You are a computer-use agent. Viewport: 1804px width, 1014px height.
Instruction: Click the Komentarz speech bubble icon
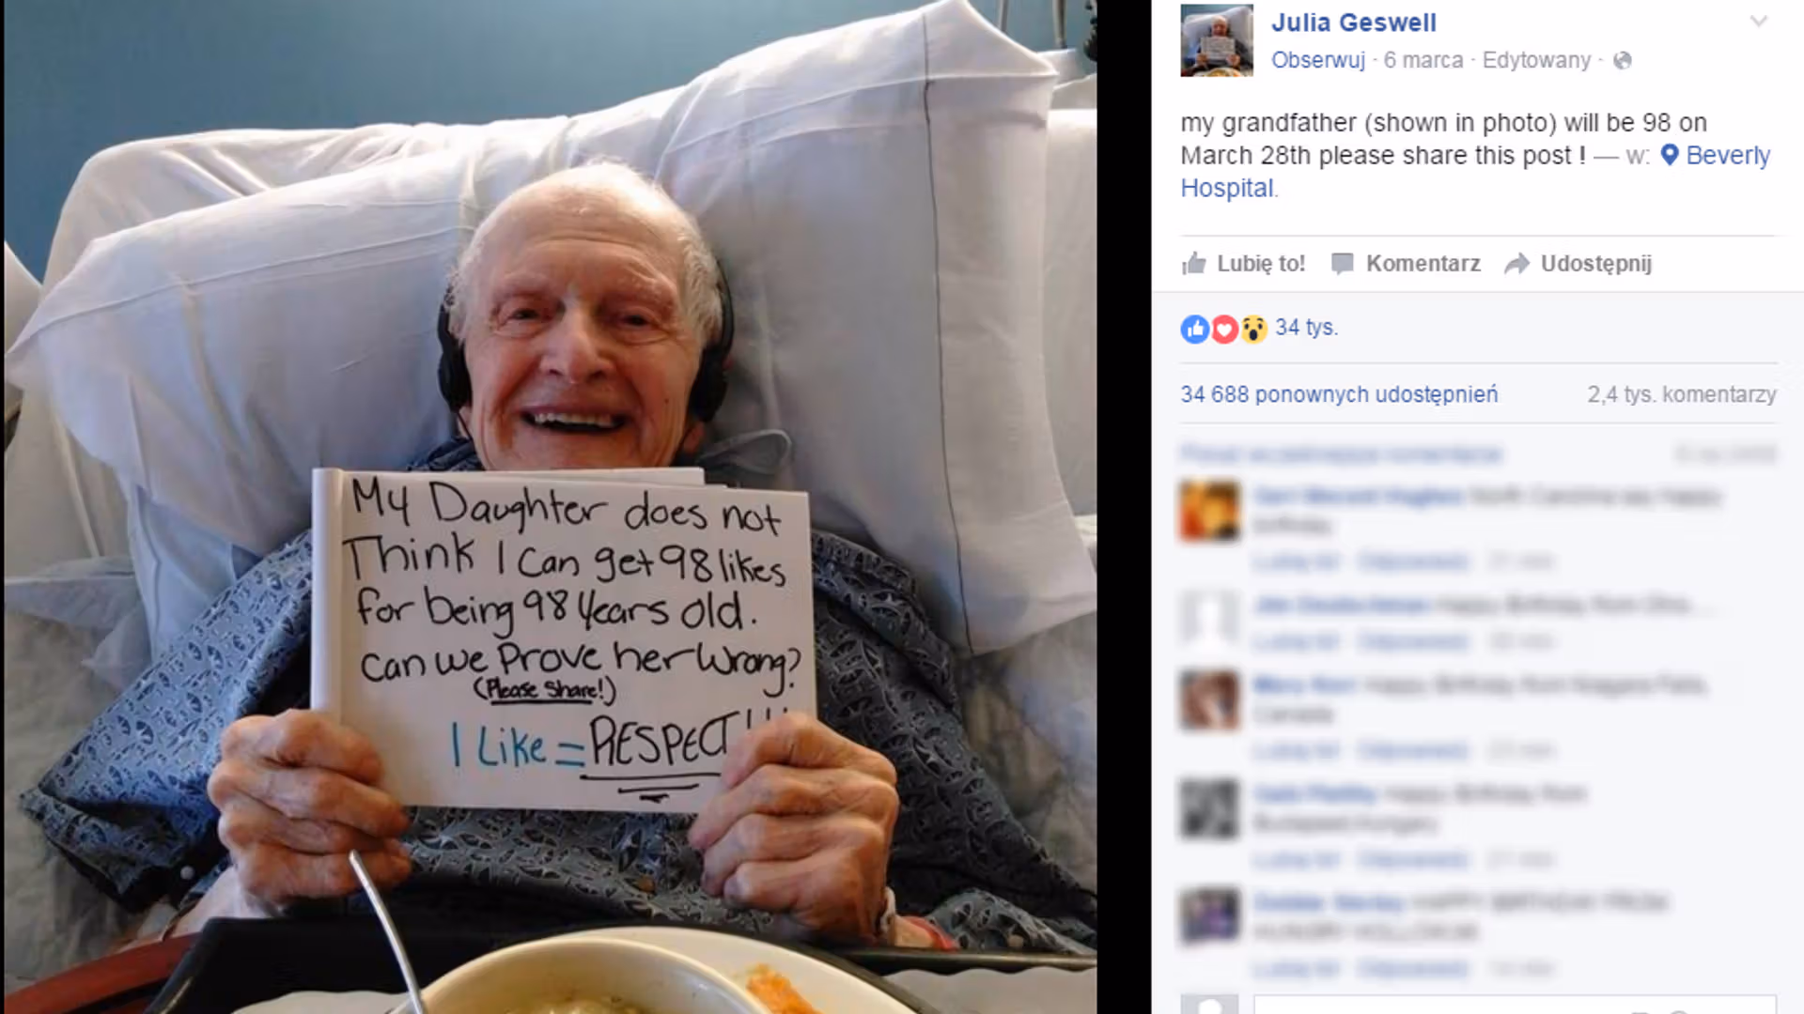click(x=1343, y=264)
